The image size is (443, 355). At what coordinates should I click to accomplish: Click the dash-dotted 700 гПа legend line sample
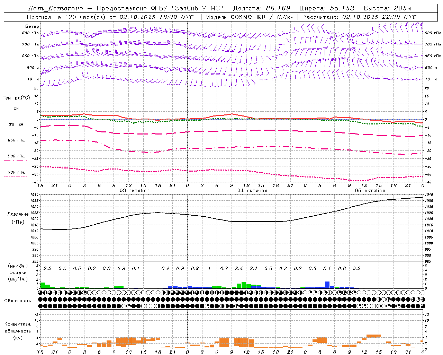tap(15, 161)
